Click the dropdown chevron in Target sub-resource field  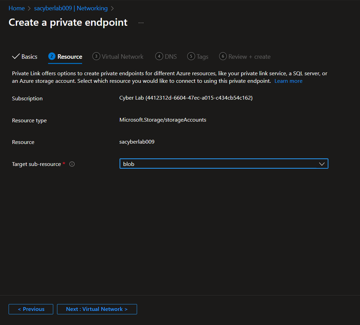pos(322,164)
